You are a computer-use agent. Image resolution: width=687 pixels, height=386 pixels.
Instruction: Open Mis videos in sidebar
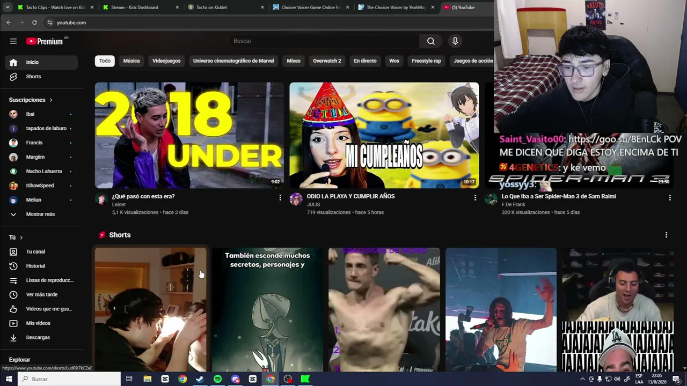41,323
